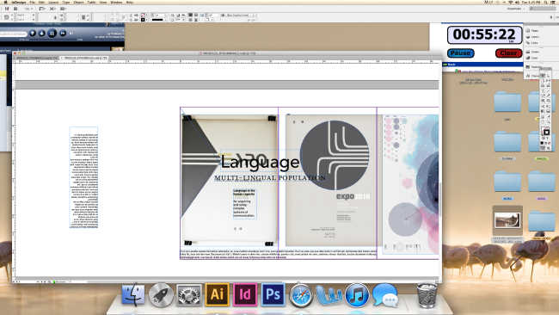
Task: Select the Scissors tool
Action: pos(543,107)
